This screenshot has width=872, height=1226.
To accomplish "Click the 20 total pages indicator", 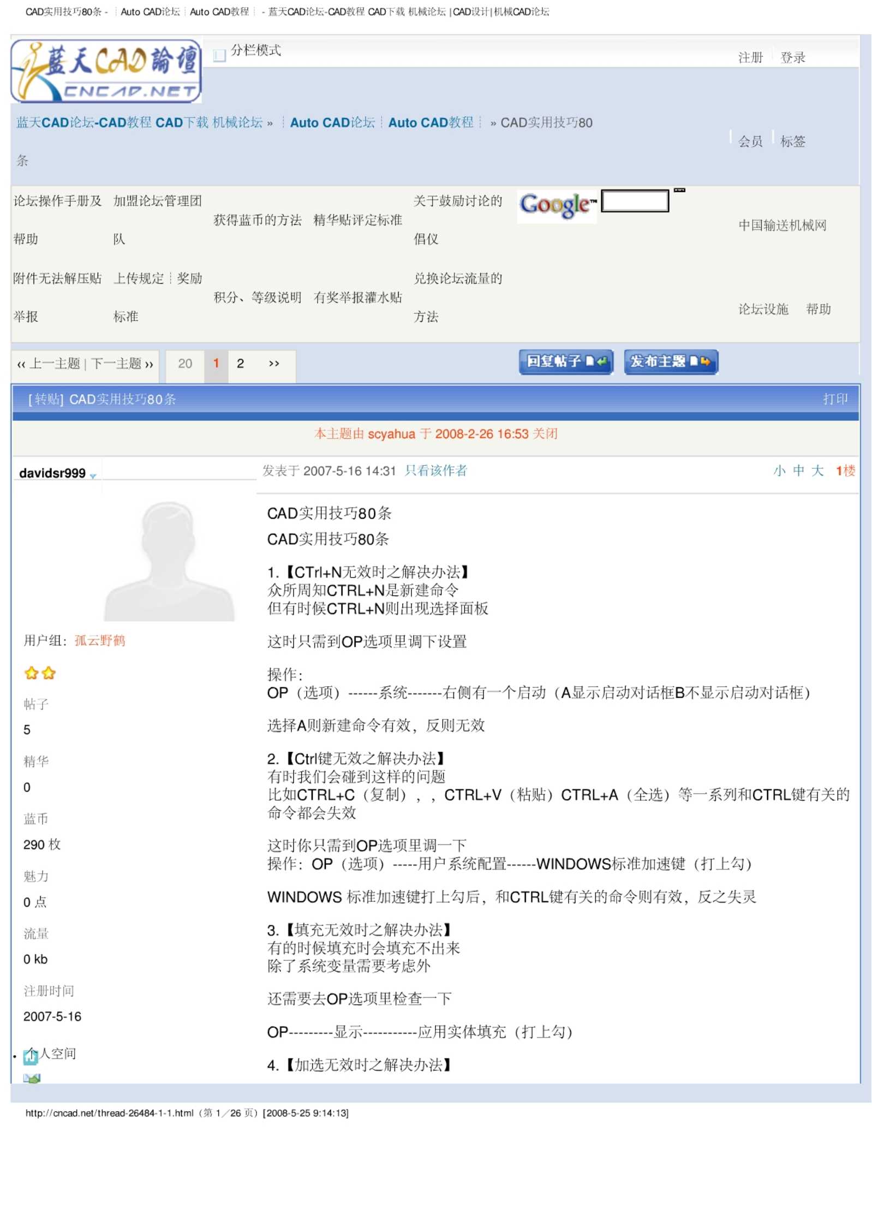I will tap(185, 364).
